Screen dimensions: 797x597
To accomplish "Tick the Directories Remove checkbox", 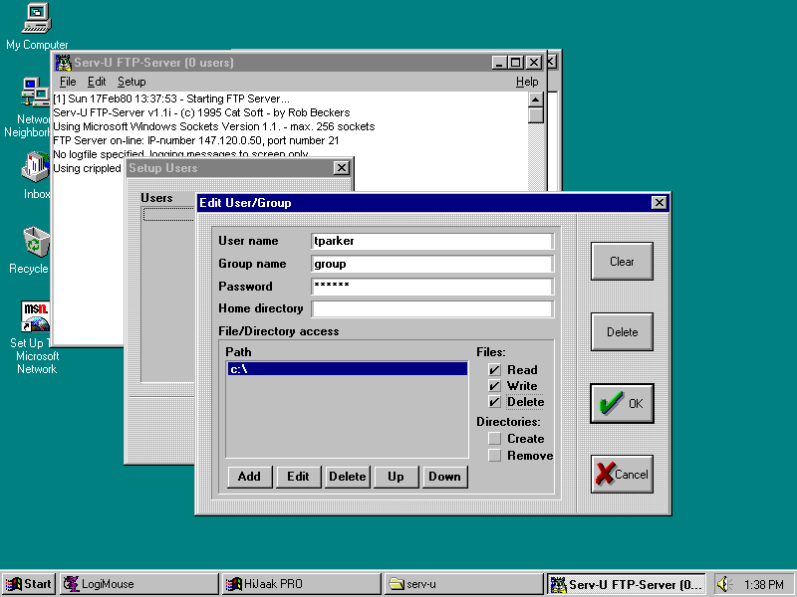I will pos(495,456).
